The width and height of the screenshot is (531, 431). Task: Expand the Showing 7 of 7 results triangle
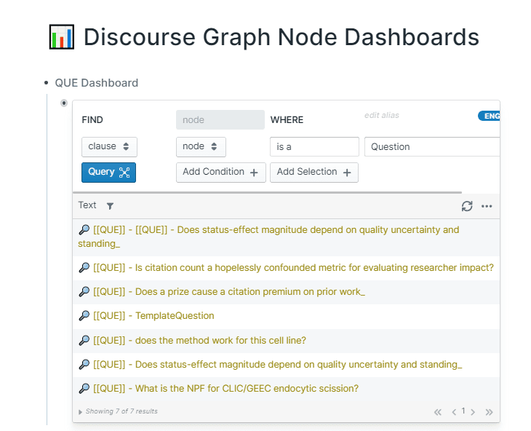[x=80, y=412]
